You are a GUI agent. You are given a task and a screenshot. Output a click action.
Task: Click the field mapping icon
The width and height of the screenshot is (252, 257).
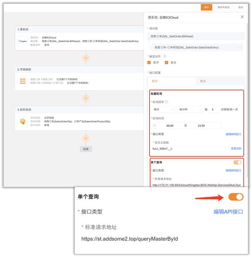click(23, 81)
